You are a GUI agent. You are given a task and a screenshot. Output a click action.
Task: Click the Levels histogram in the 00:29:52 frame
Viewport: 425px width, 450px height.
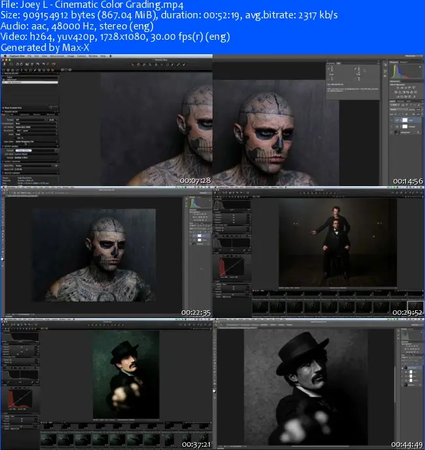pos(232,243)
